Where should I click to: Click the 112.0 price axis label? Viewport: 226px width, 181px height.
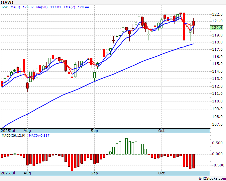[217, 86]
